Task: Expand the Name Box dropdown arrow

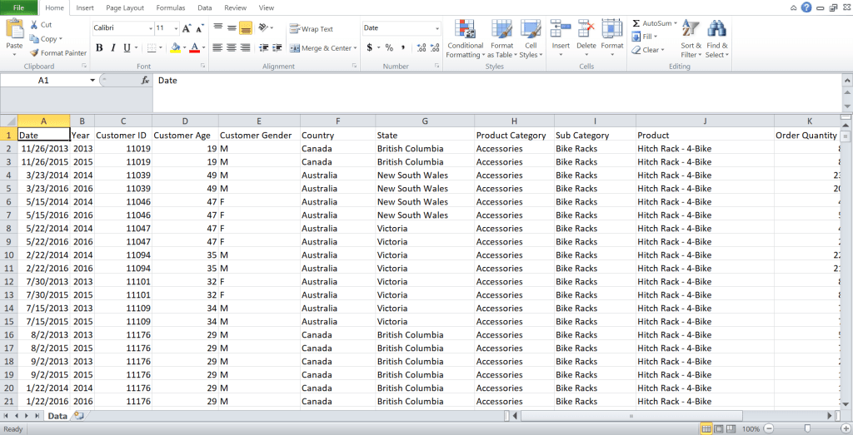Action: 92,81
